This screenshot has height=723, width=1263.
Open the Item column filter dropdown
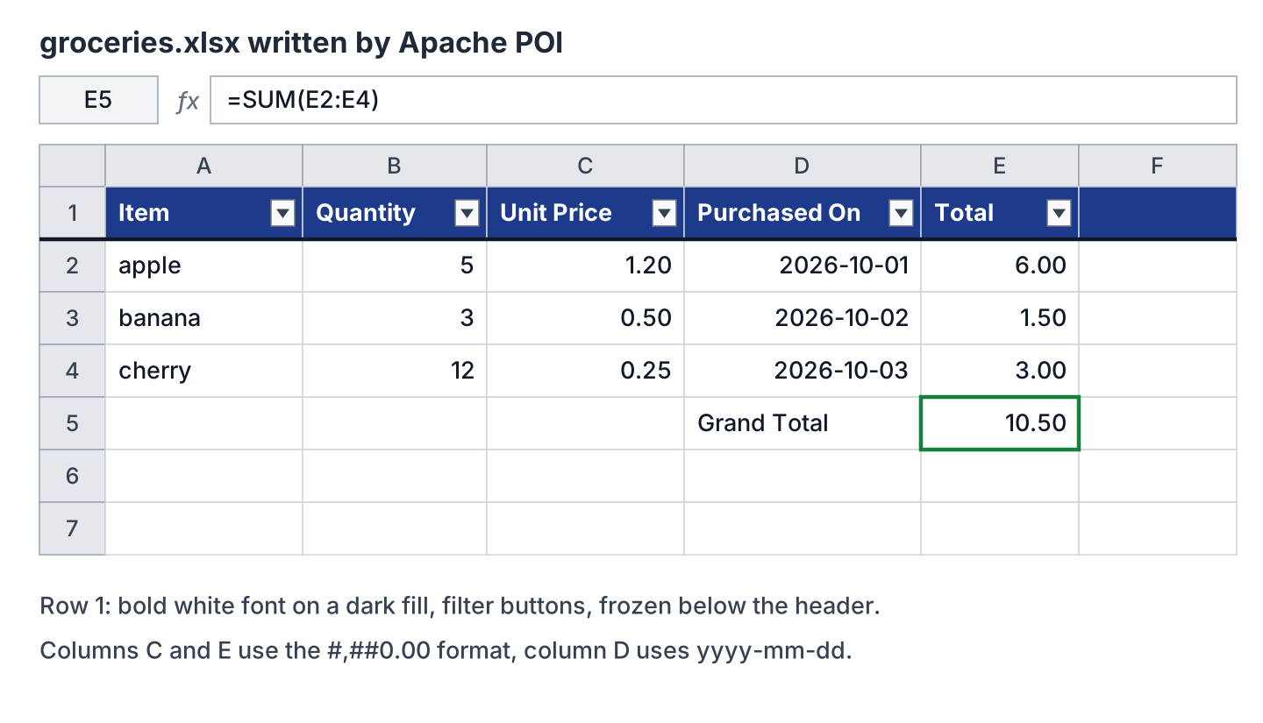[x=282, y=213]
